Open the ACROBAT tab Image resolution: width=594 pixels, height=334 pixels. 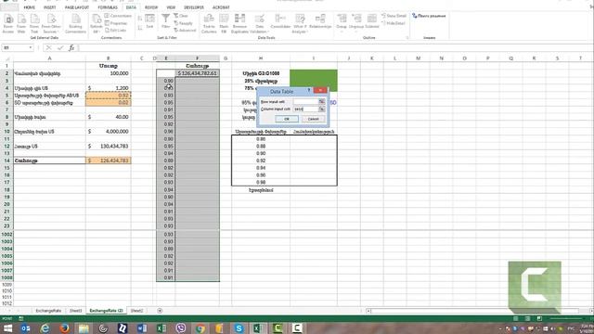pyautogui.click(x=221, y=7)
